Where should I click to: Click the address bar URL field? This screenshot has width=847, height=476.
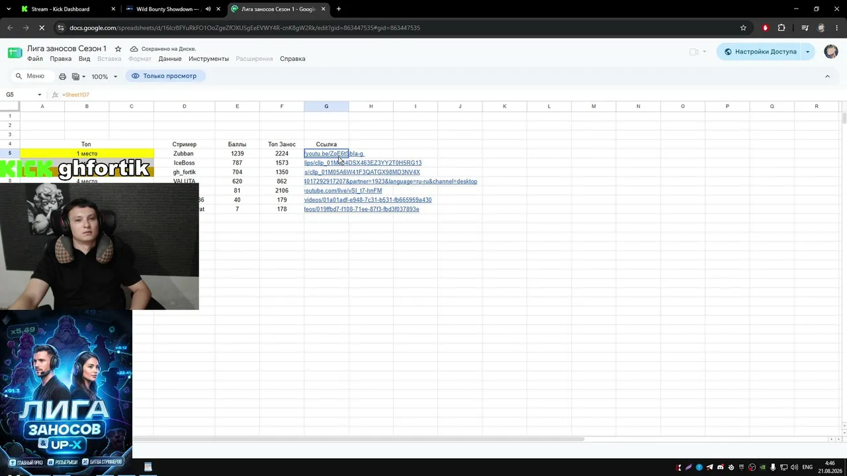coord(397,28)
